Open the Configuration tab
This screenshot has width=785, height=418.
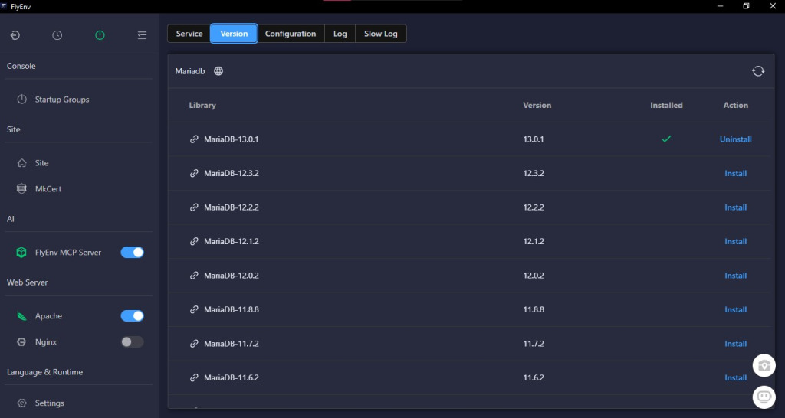coord(291,34)
